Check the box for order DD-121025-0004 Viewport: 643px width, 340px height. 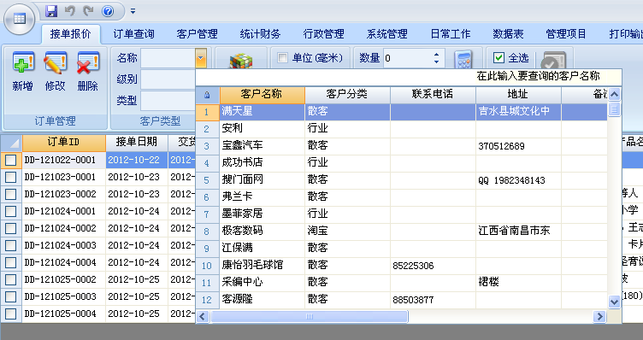point(10,314)
